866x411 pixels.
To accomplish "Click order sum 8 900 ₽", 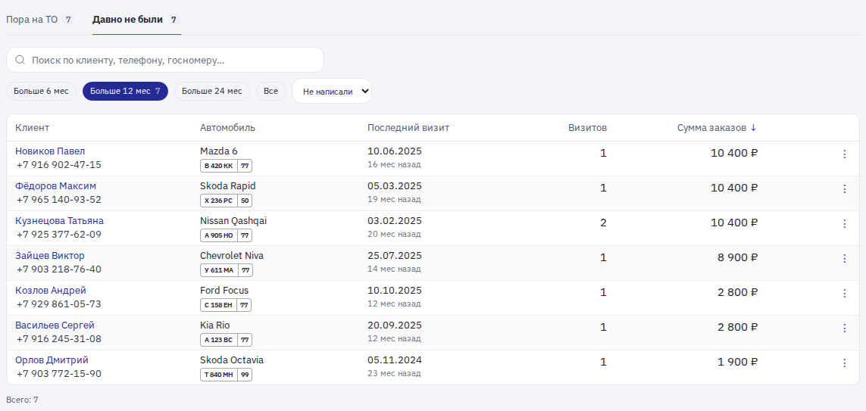I will click(x=738, y=257).
